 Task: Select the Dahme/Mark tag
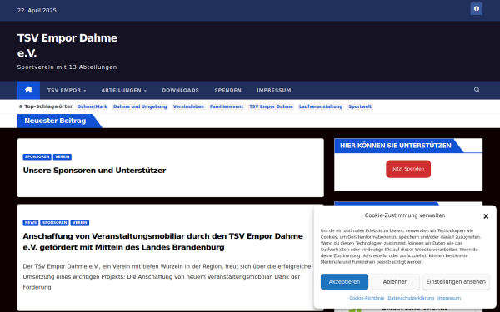(x=92, y=106)
